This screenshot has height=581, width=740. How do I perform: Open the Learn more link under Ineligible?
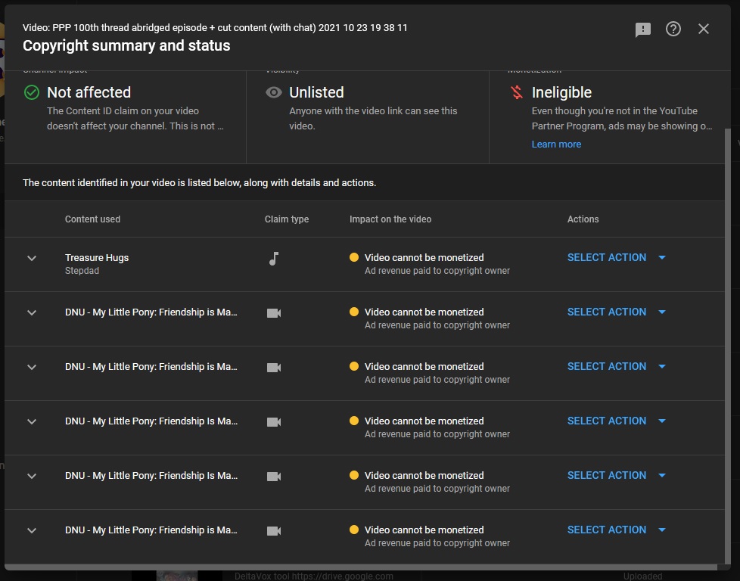pyautogui.click(x=556, y=144)
